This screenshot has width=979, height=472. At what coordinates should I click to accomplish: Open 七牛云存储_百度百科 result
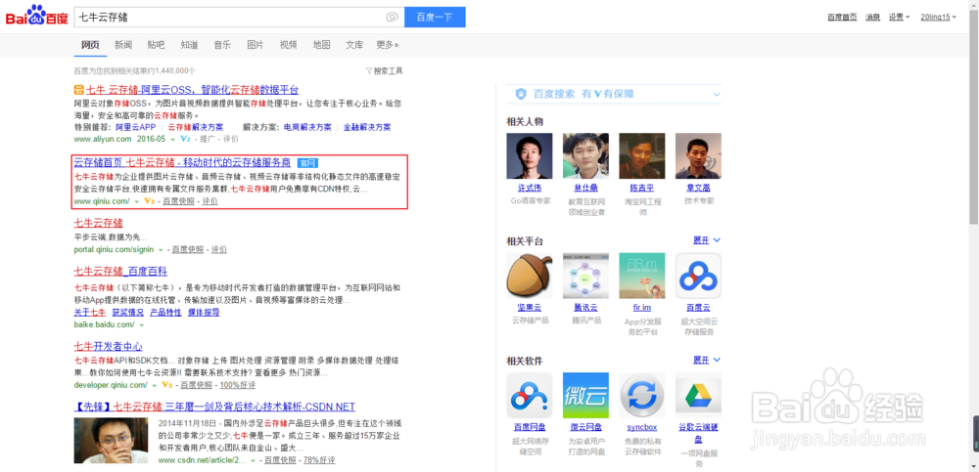tap(120, 272)
